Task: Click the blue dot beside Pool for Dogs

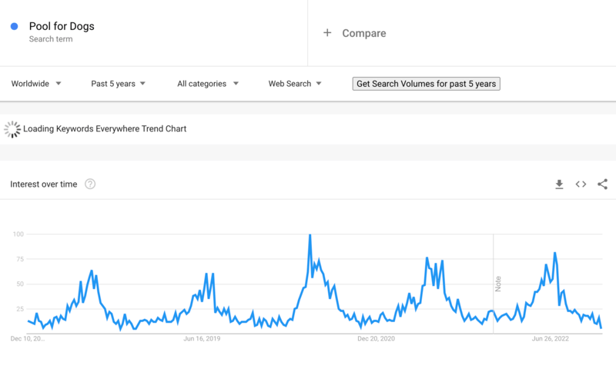Action: tap(15, 27)
